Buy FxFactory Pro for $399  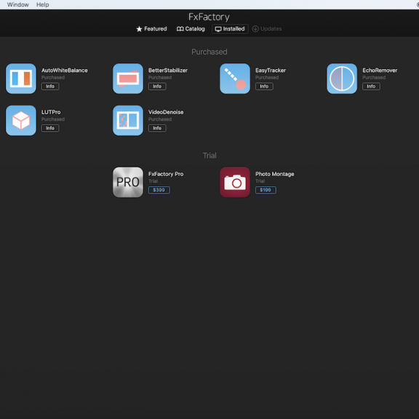(159, 190)
